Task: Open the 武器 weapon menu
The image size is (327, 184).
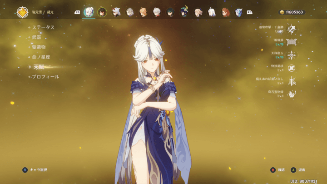Action: (36, 37)
